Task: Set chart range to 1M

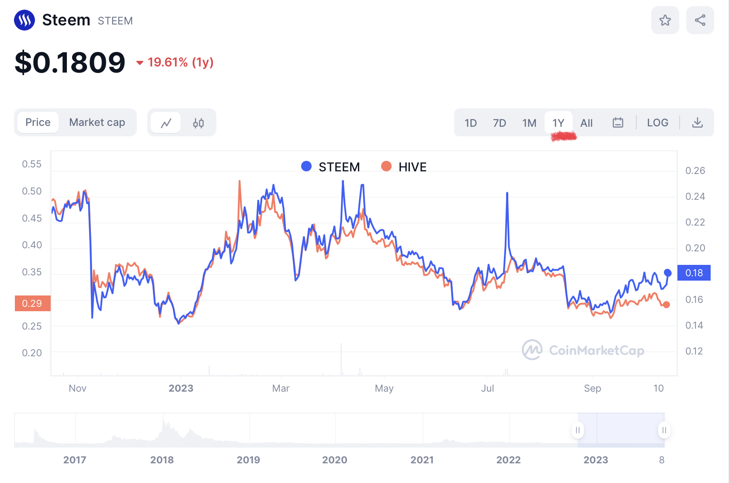Action: [529, 123]
